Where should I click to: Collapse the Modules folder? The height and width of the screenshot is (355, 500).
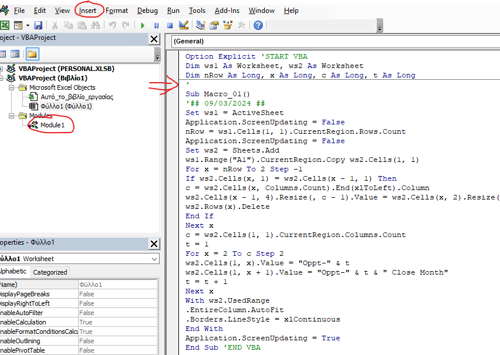12,116
